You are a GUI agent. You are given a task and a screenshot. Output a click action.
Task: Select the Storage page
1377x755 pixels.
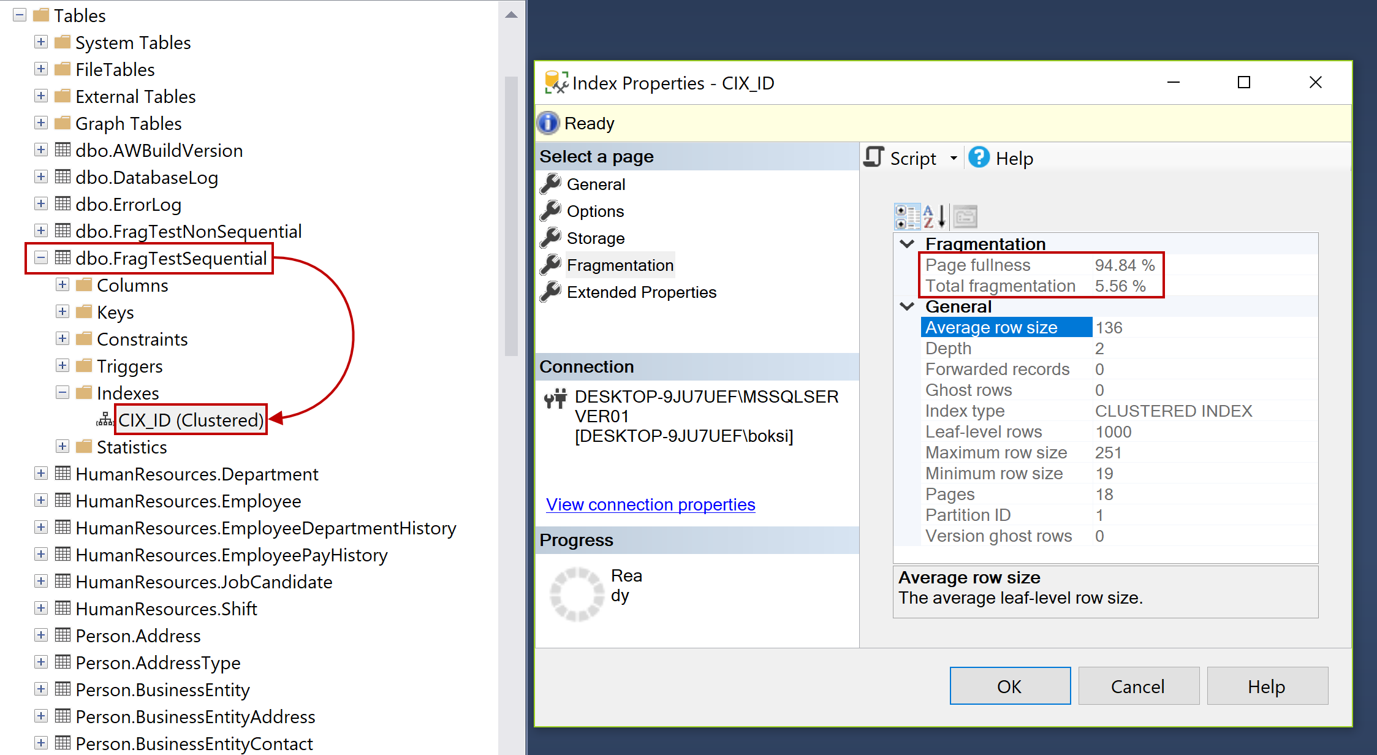click(595, 238)
